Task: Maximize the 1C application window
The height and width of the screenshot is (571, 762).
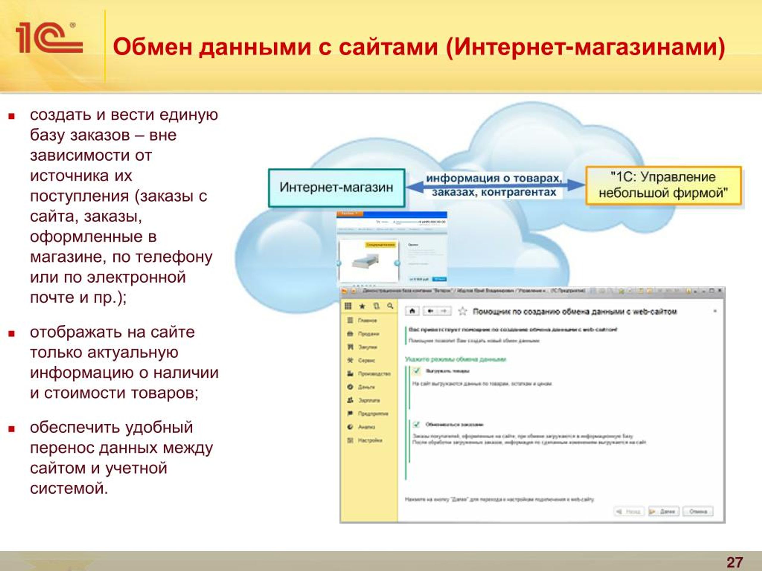Action: tap(712, 291)
